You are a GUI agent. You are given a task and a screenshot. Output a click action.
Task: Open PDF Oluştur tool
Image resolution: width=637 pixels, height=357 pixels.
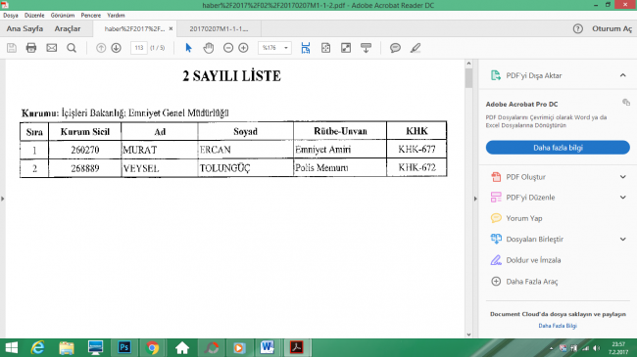click(x=525, y=177)
